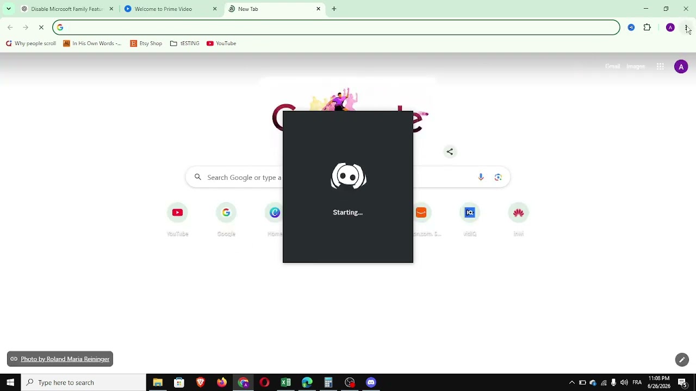Open Wi-Fi network settings in tray

click(x=604, y=382)
